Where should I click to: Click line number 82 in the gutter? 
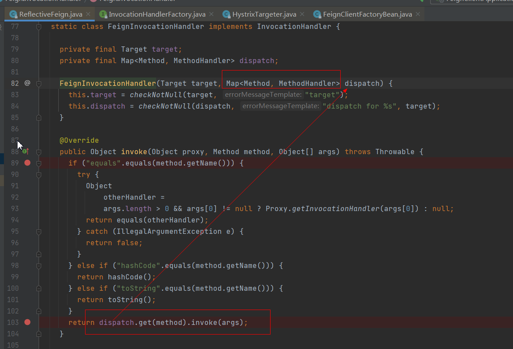[15, 83]
